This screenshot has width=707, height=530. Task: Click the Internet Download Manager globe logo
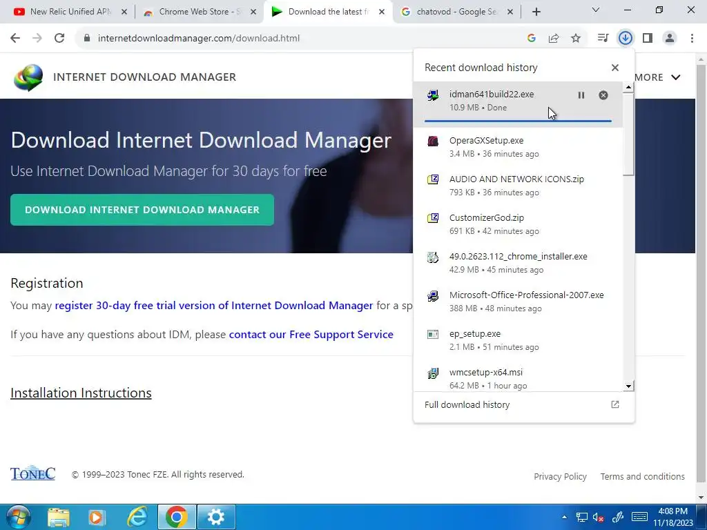(28, 77)
